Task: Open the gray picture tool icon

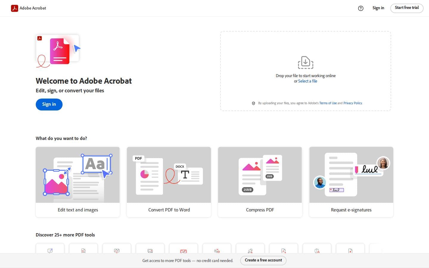Action: 150,251
